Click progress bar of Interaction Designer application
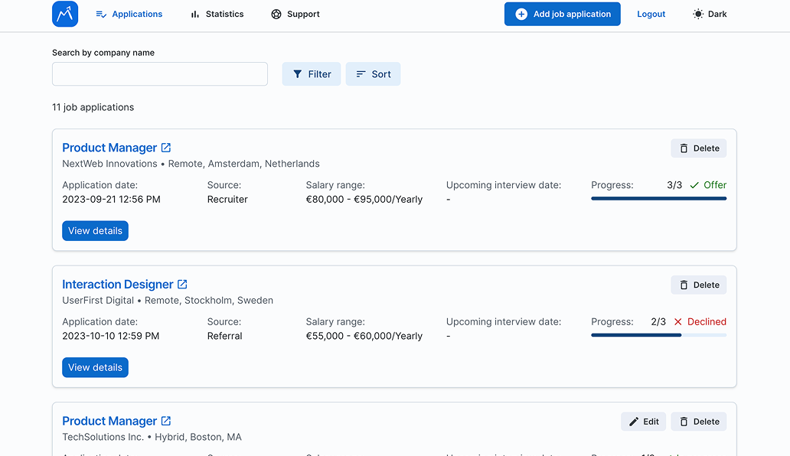 [658, 335]
